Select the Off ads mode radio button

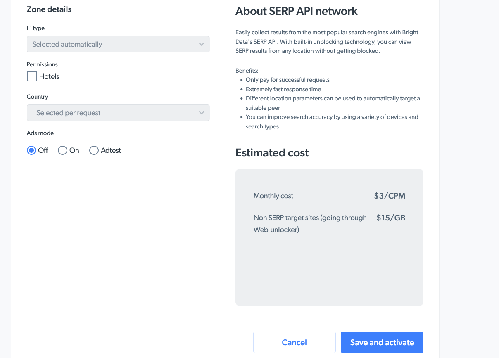click(x=31, y=150)
